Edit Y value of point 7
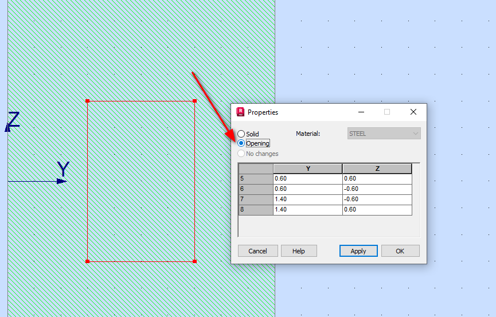This screenshot has height=317, width=496. 308,199
